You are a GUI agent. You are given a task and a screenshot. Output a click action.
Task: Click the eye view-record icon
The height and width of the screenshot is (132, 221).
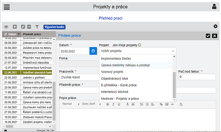[x=6, y=27]
